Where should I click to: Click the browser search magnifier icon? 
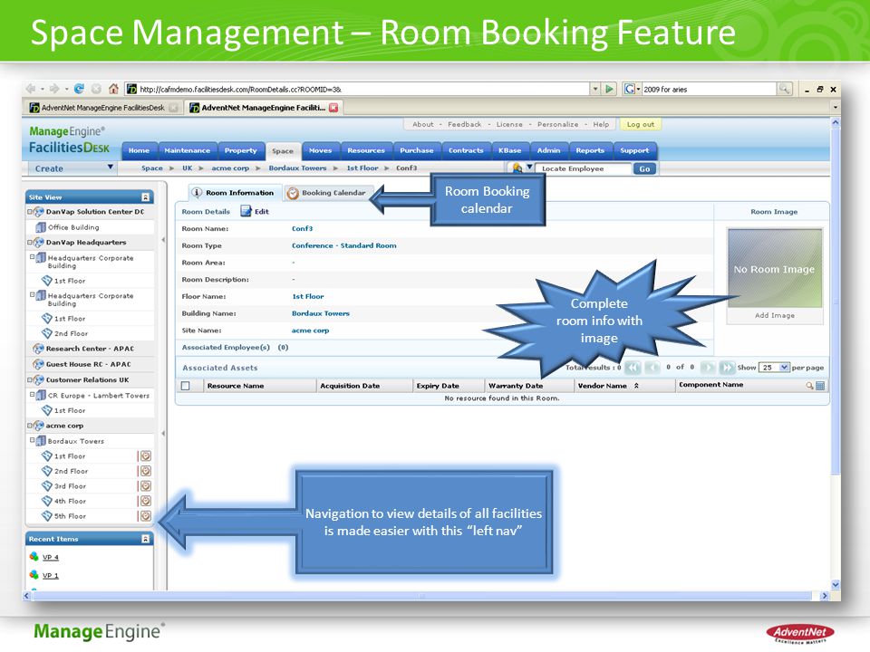784,89
